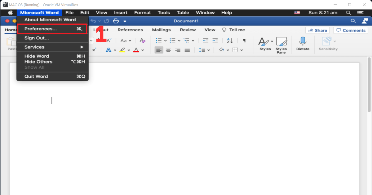Open the File menu
Image resolution: width=372 pixels, height=195 pixels.
[69, 13]
